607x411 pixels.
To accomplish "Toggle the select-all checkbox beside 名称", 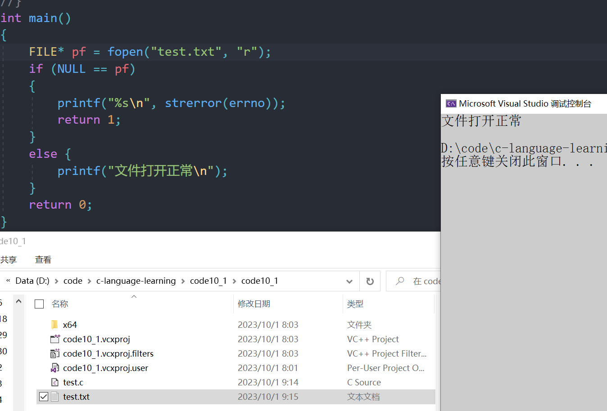I will coord(39,304).
